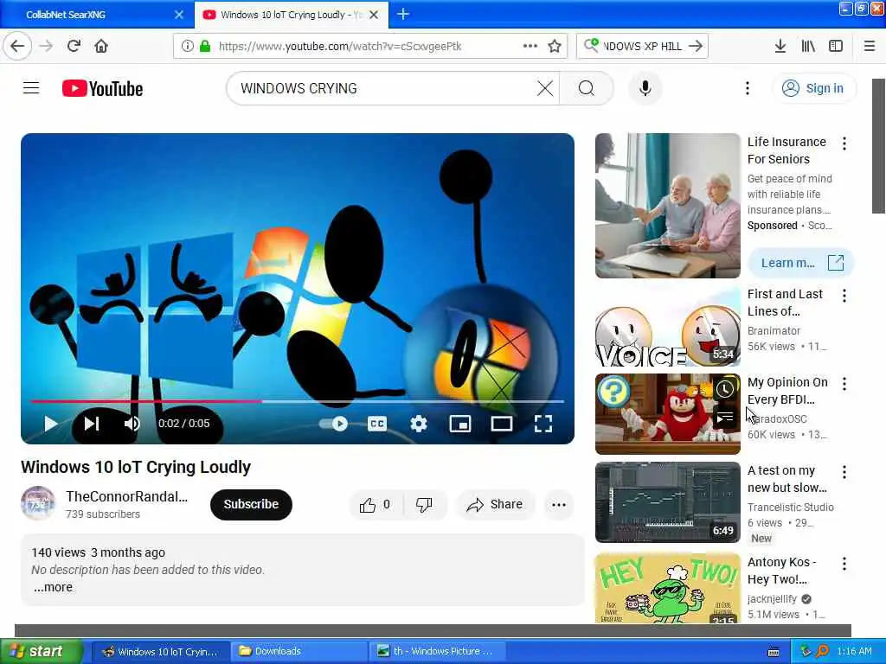
Task: Open options for A test on my new video
Action: tap(844, 472)
